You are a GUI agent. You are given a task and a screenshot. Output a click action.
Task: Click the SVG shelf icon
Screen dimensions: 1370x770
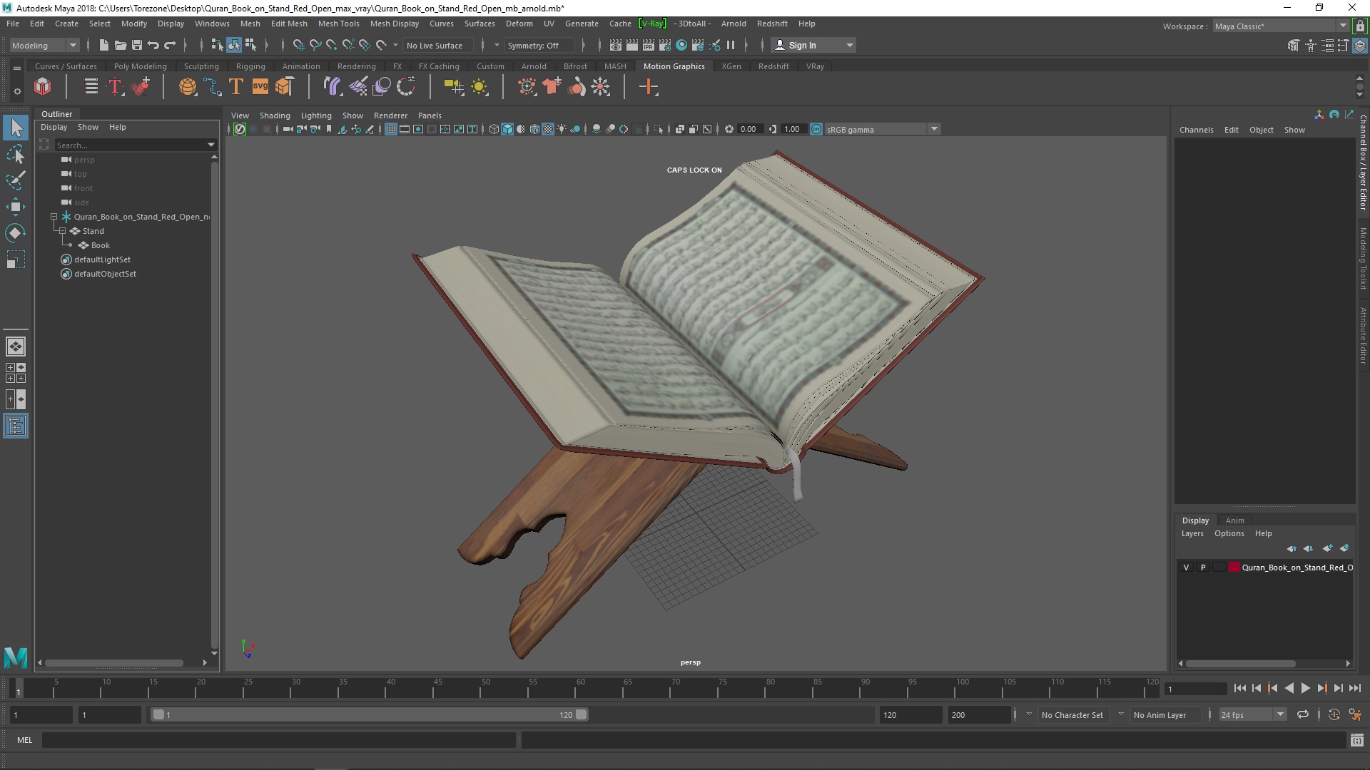coord(260,87)
